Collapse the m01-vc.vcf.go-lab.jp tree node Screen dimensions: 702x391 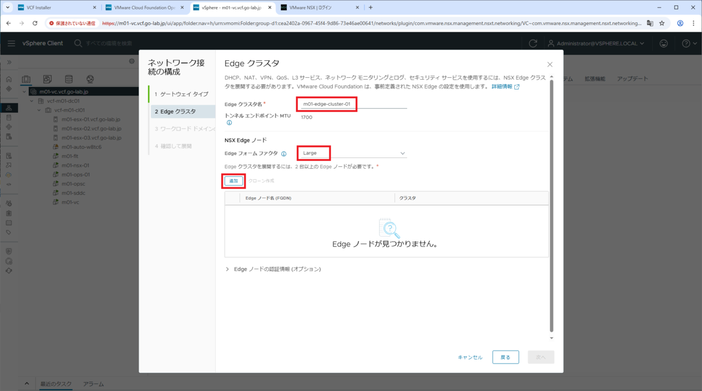(25, 92)
